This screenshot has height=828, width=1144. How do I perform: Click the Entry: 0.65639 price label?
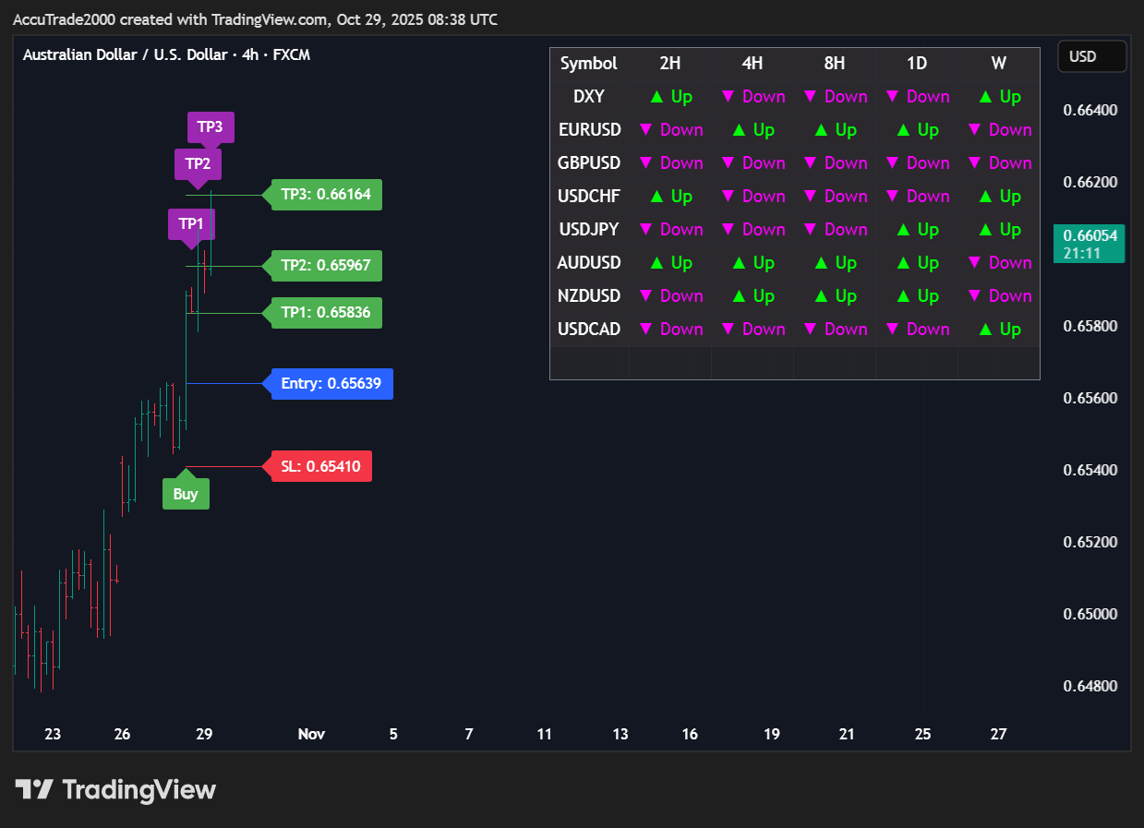coord(331,383)
